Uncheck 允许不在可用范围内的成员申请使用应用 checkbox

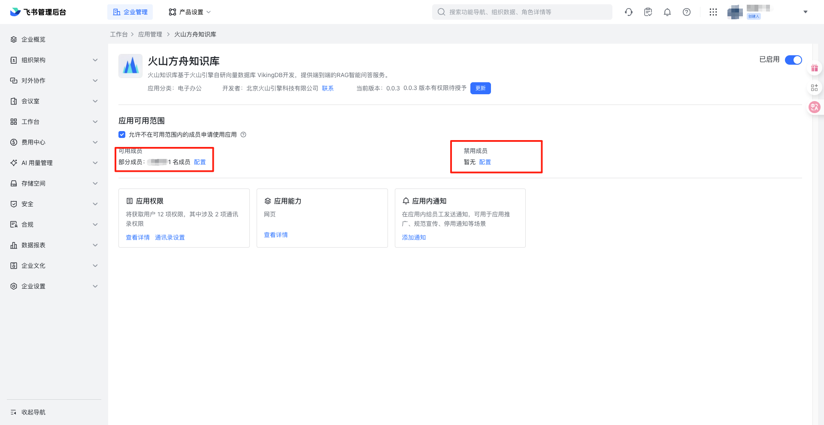tap(122, 135)
